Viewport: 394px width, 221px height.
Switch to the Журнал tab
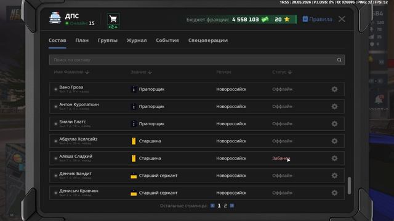point(137,41)
